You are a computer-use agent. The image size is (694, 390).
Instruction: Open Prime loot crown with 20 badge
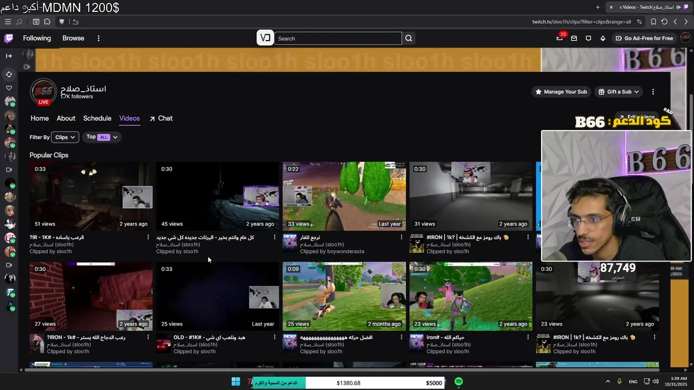coord(560,38)
